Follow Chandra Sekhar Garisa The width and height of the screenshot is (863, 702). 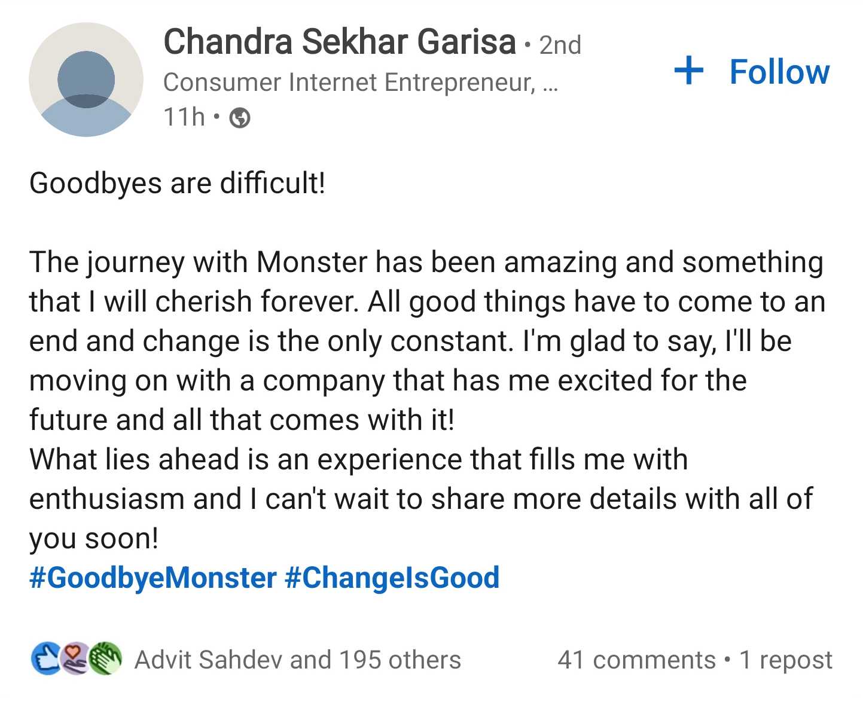tap(752, 72)
